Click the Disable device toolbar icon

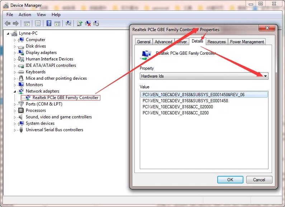(96, 23)
